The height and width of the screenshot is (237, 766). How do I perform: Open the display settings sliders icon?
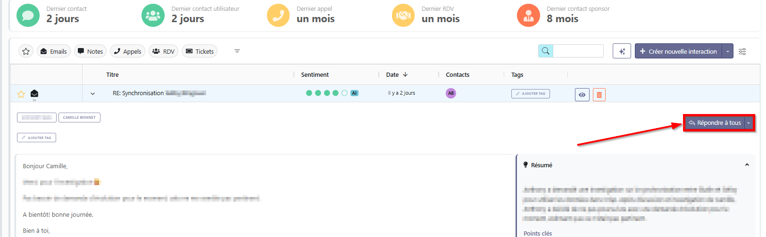[742, 51]
